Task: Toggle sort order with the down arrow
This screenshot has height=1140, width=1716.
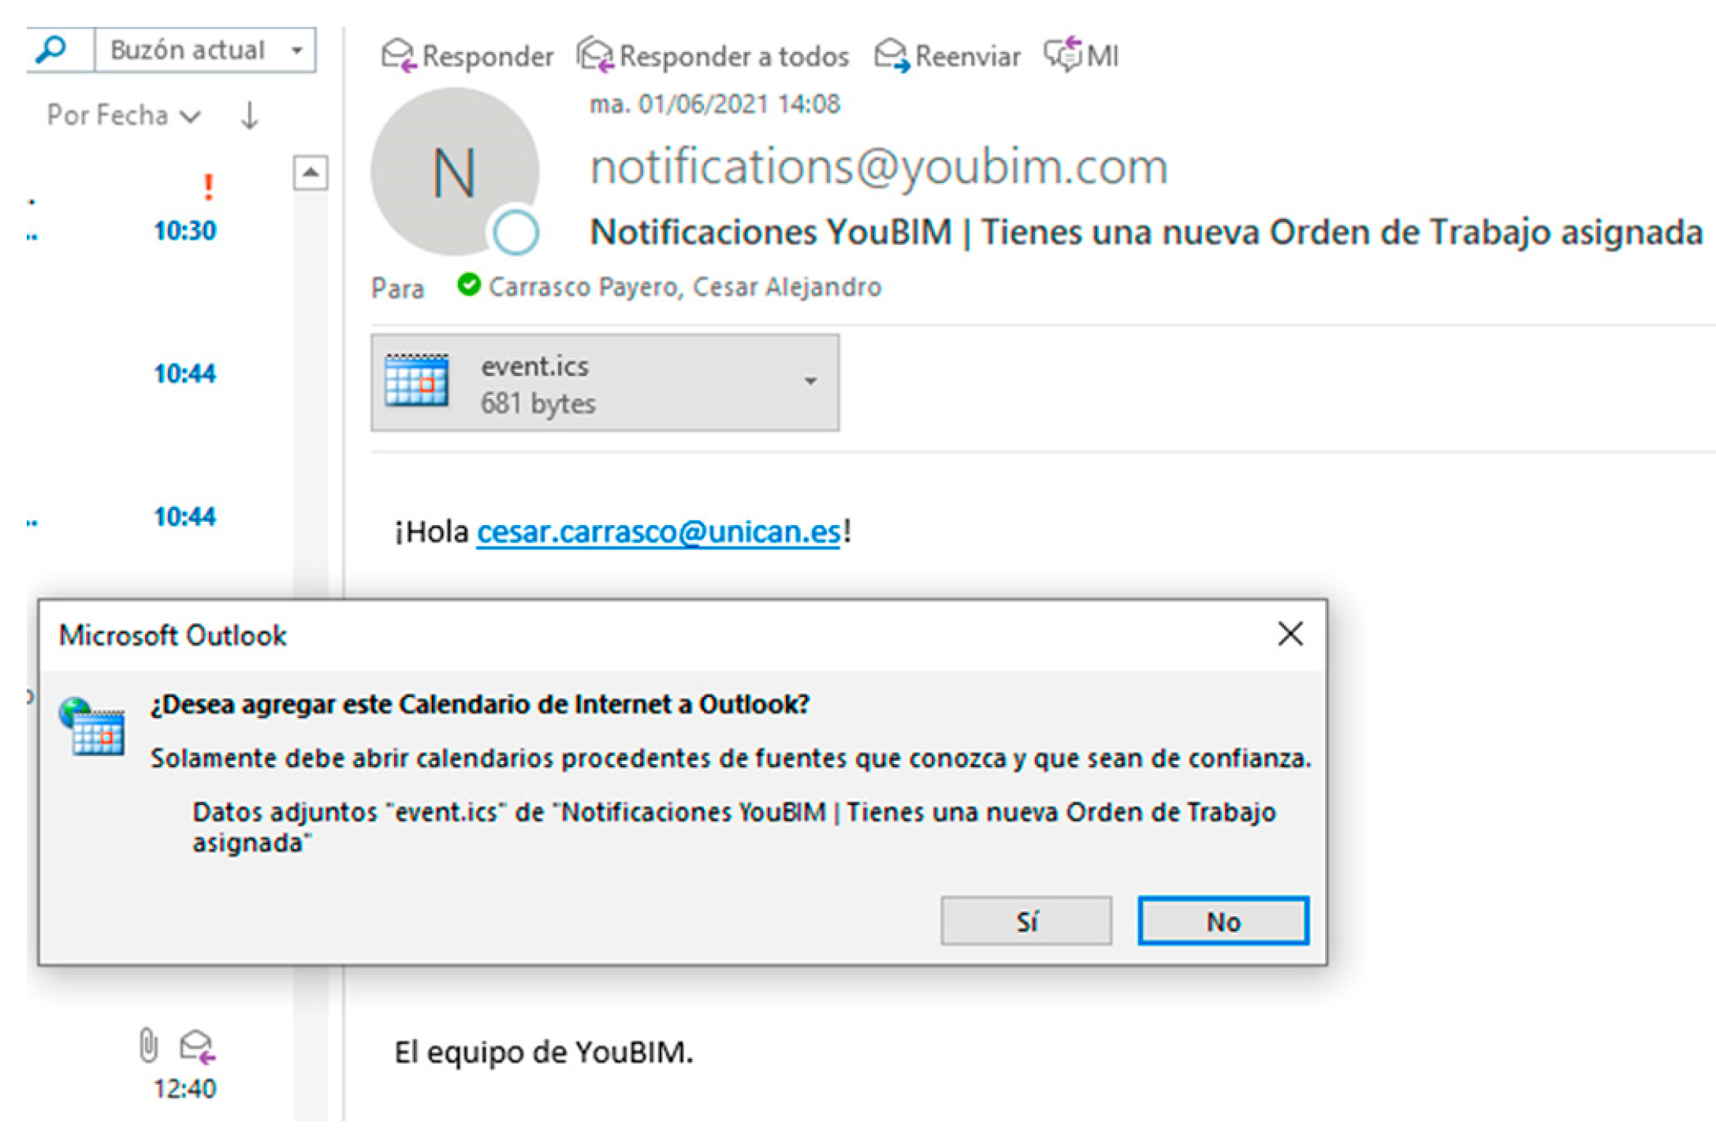Action: 249,116
